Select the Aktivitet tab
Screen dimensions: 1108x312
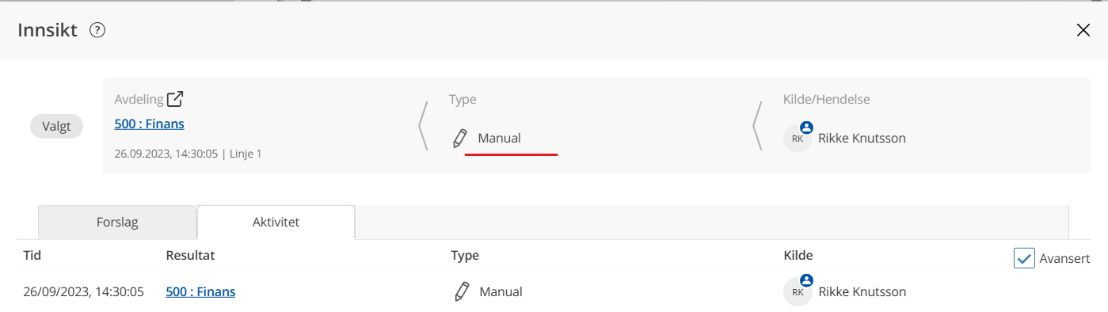276,223
